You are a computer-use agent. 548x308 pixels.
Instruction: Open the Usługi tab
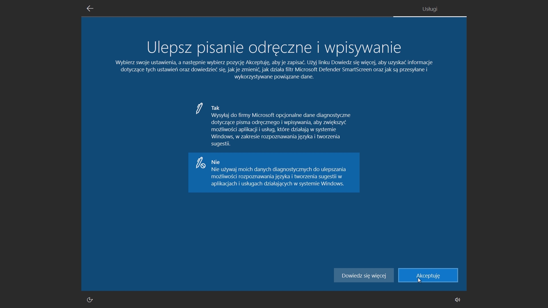tap(430, 9)
